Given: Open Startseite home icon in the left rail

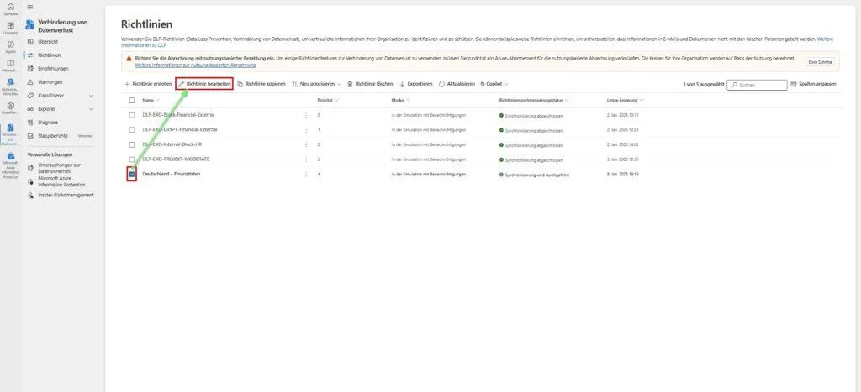Looking at the screenshot, I should click(x=10, y=7).
